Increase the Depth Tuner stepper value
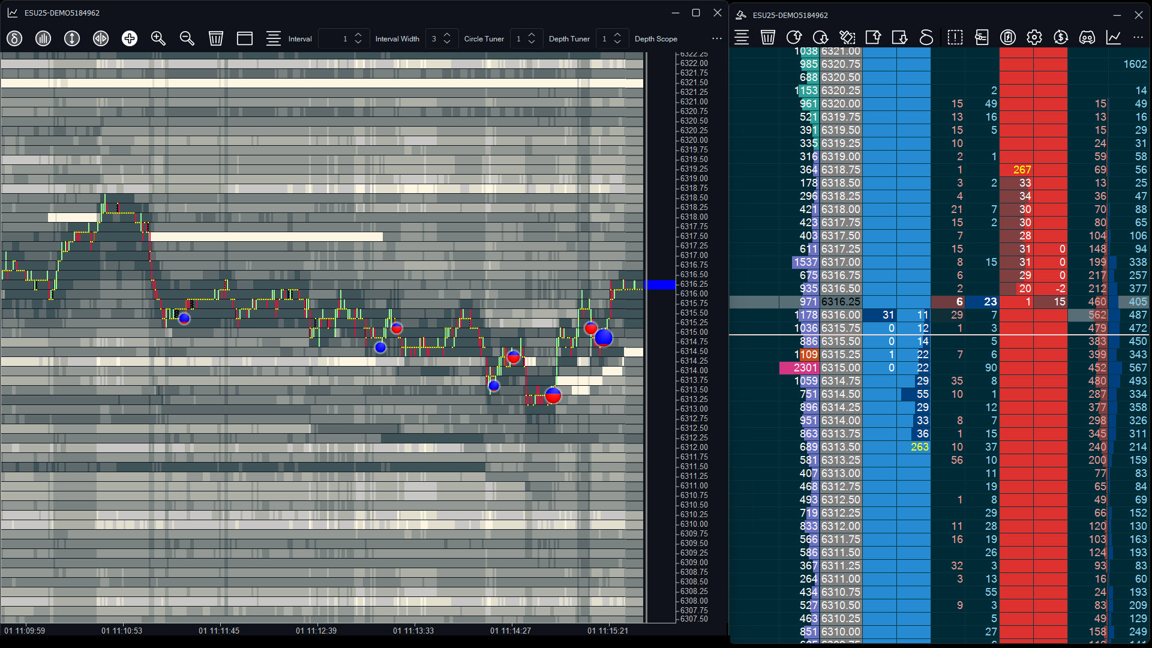This screenshot has width=1152, height=648. pos(617,35)
